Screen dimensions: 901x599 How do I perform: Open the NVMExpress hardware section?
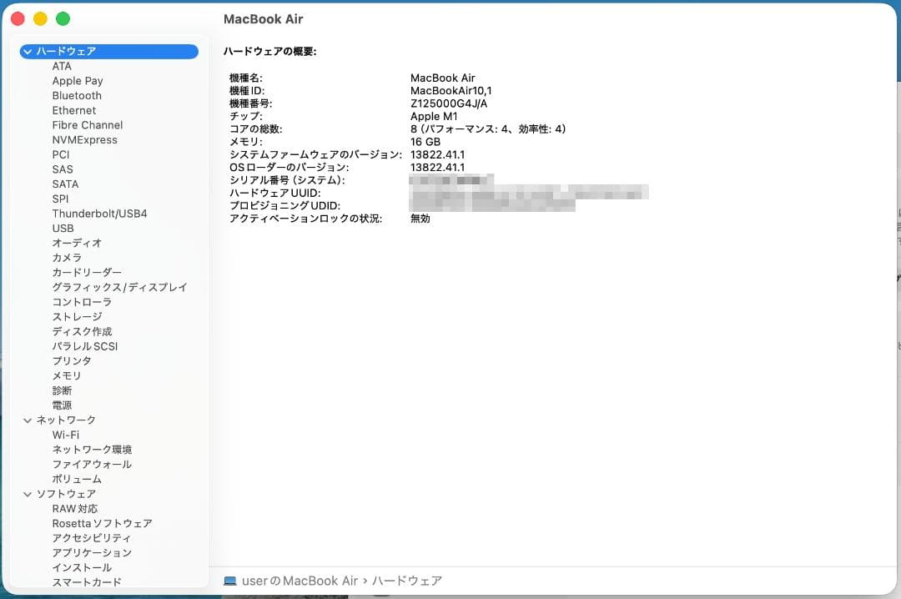coord(83,139)
